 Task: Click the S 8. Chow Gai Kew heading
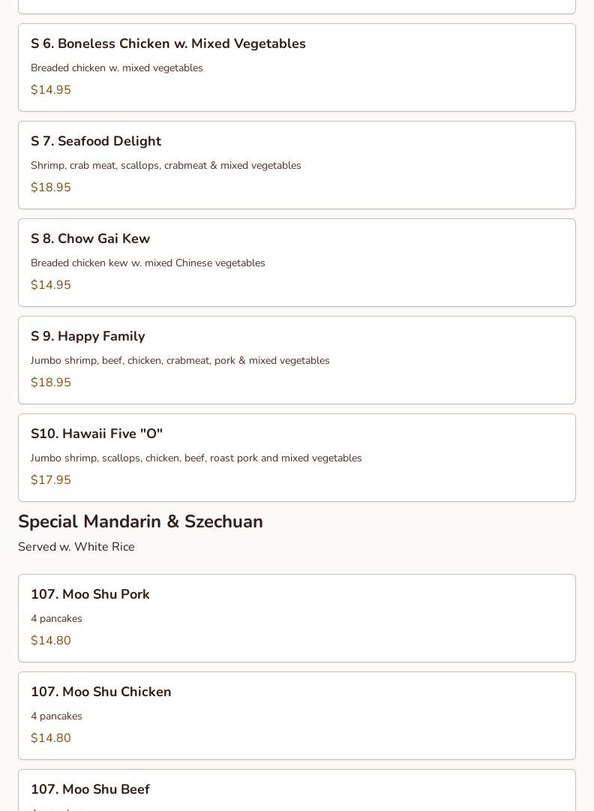[x=90, y=239]
